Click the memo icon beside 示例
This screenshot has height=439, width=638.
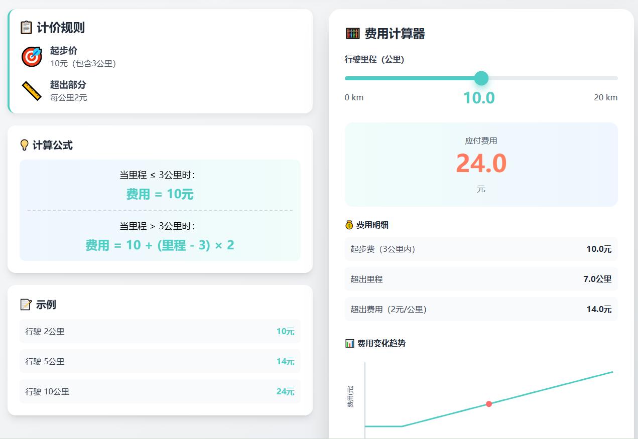26,305
